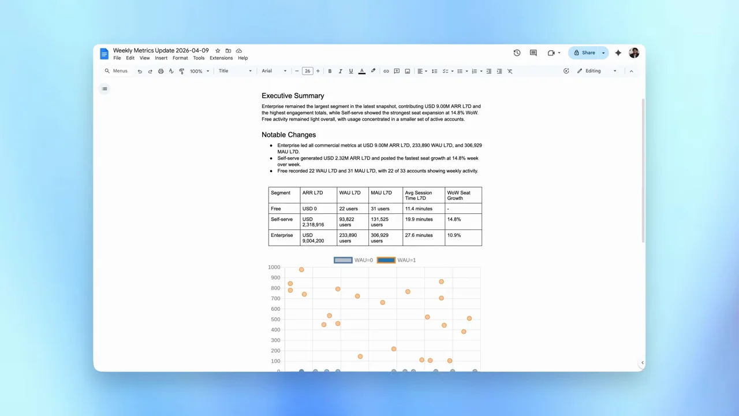
Task: Show all comments panel
Action: coord(533,53)
